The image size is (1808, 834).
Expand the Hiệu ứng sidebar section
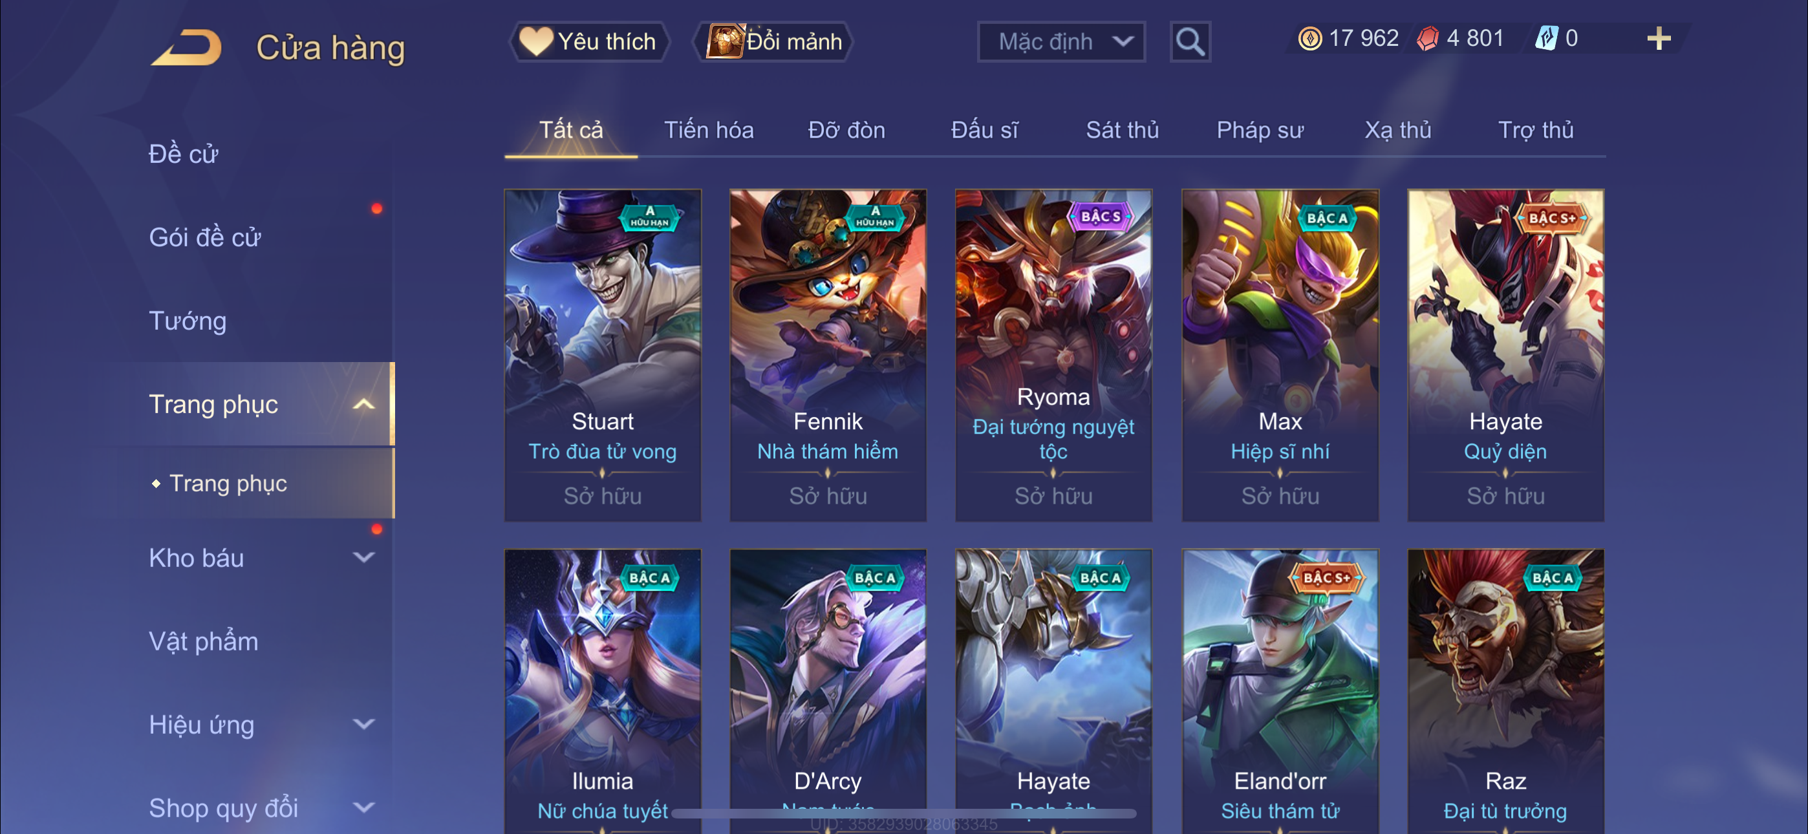pos(363,725)
